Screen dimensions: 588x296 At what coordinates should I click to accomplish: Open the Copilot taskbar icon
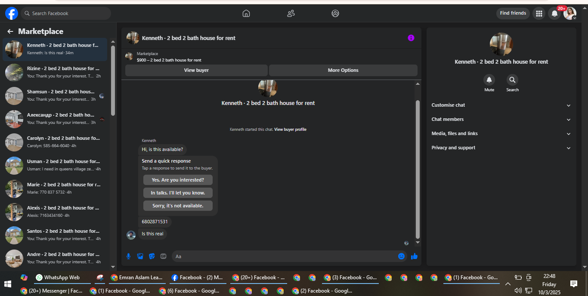(x=24, y=277)
